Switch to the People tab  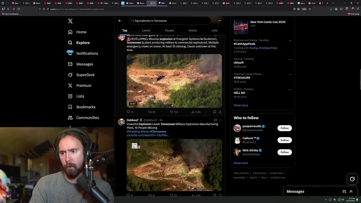[x=169, y=30]
